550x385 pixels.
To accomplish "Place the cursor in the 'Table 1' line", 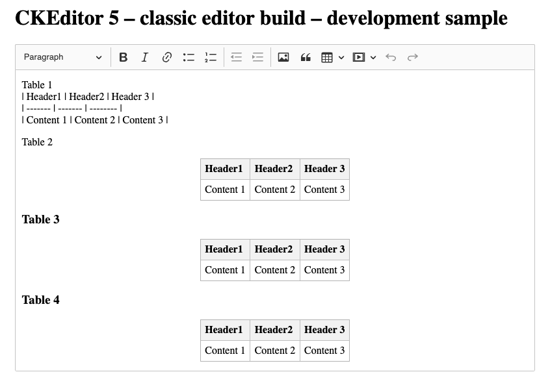I will (37, 85).
